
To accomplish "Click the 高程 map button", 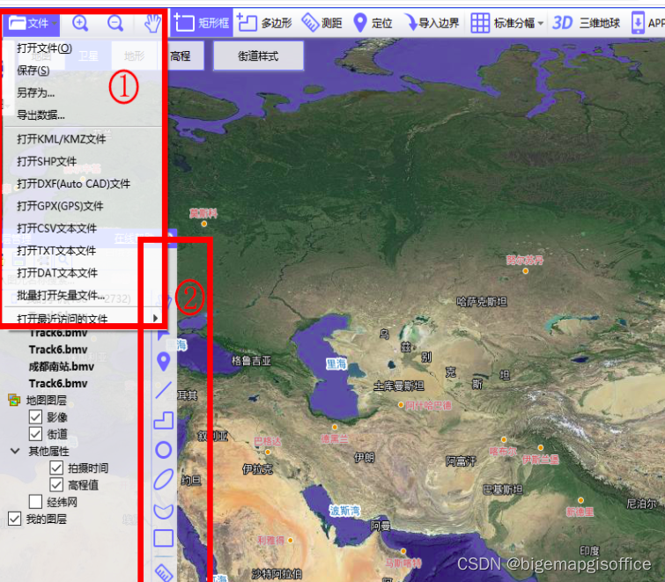I will (181, 56).
